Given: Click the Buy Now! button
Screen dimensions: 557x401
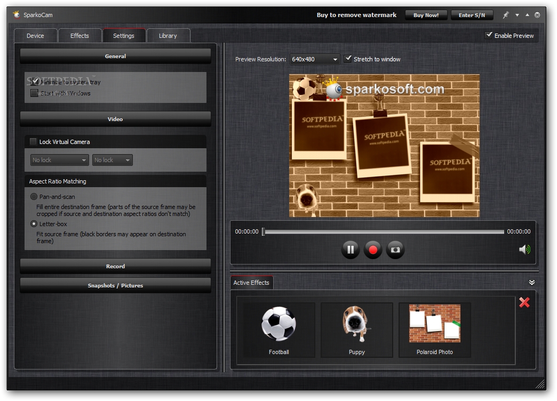Looking at the screenshot, I should [x=426, y=15].
